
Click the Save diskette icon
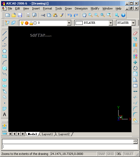pyautogui.click(x=20, y=15)
